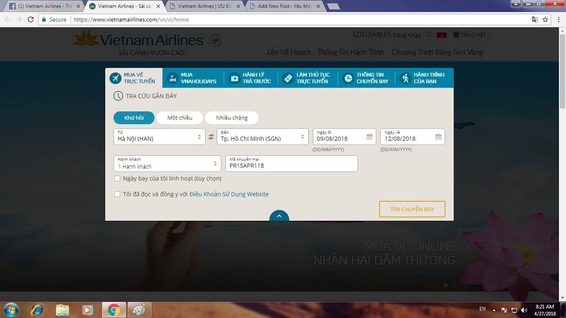The height and width of the screenshot is (318, 566).
Task: Open the Làm thủ tục trực tuyến tab
Action: (x=307, y=78)
